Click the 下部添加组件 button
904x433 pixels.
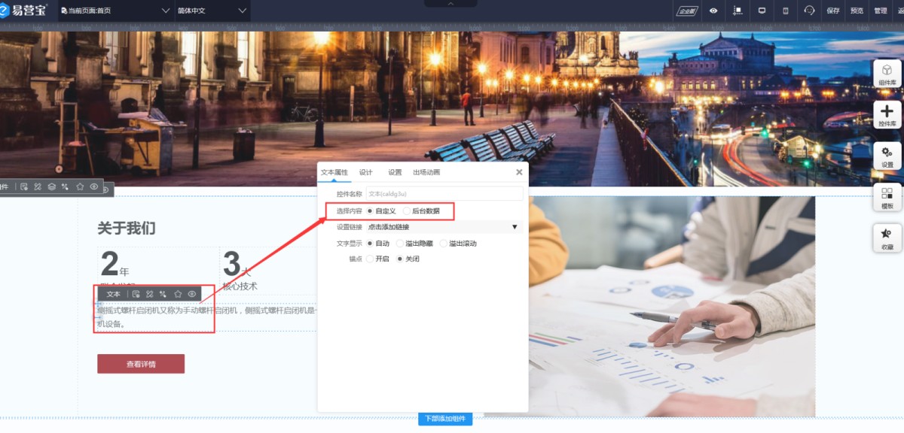445,419
